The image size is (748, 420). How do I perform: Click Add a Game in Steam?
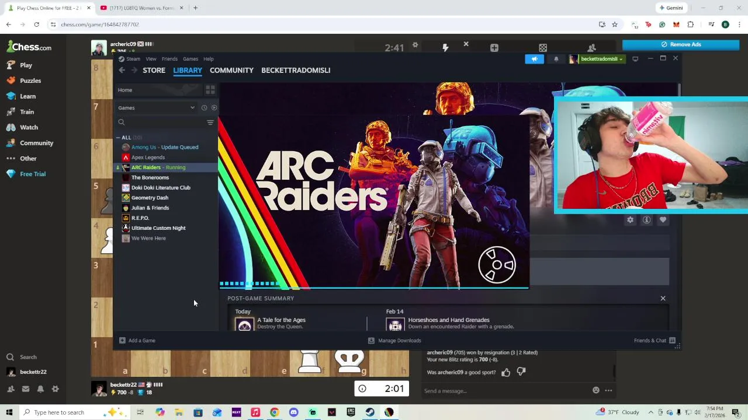coord(137,341)
